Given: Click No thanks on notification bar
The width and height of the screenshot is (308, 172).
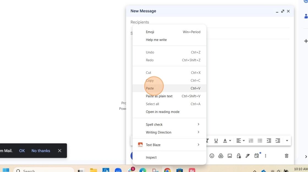Looking at the screenshot, I should [41, 151].
